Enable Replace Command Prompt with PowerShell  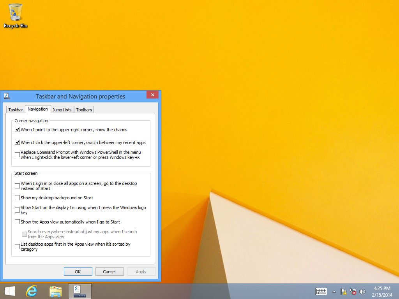point(17,155)
